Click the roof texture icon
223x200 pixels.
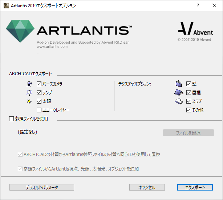click(x=179, y=92)
